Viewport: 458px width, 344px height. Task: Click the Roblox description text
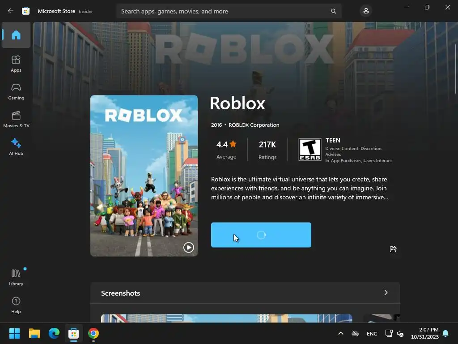pyautogui.click(x=299, y=188)
